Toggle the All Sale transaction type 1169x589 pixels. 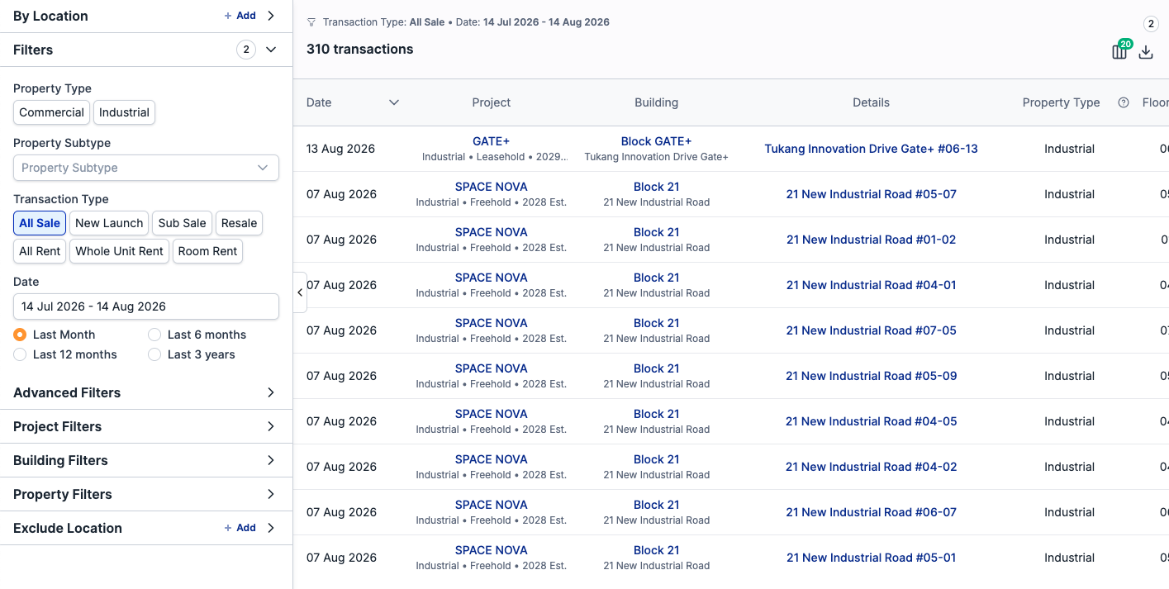[x=40, y=223]
